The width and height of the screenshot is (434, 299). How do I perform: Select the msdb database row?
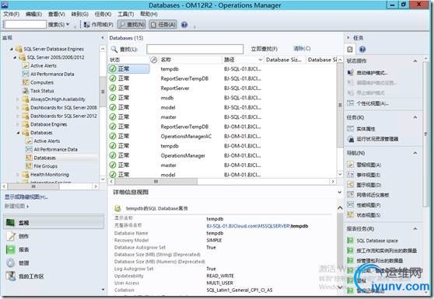[x=222, y=98]
